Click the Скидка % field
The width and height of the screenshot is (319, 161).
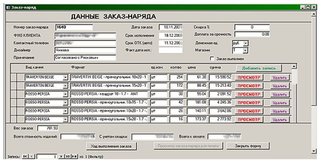pyautogui.click(x=252, y=27)
